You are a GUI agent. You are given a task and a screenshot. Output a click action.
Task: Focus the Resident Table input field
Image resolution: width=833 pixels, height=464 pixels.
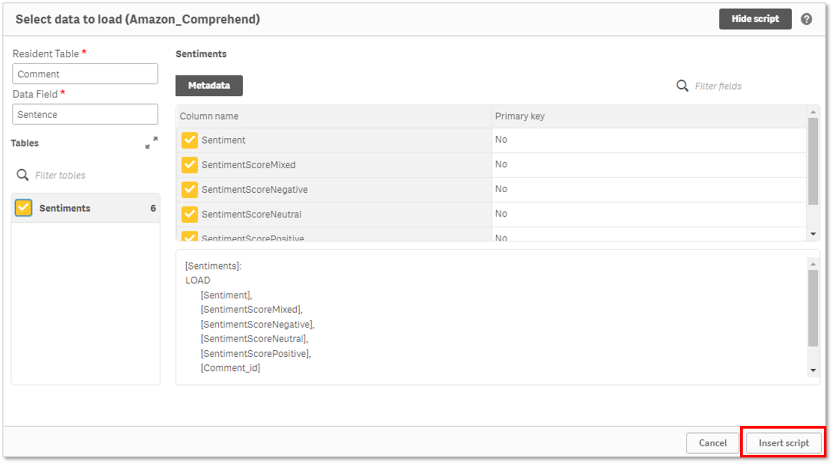[x=85, y=74]
